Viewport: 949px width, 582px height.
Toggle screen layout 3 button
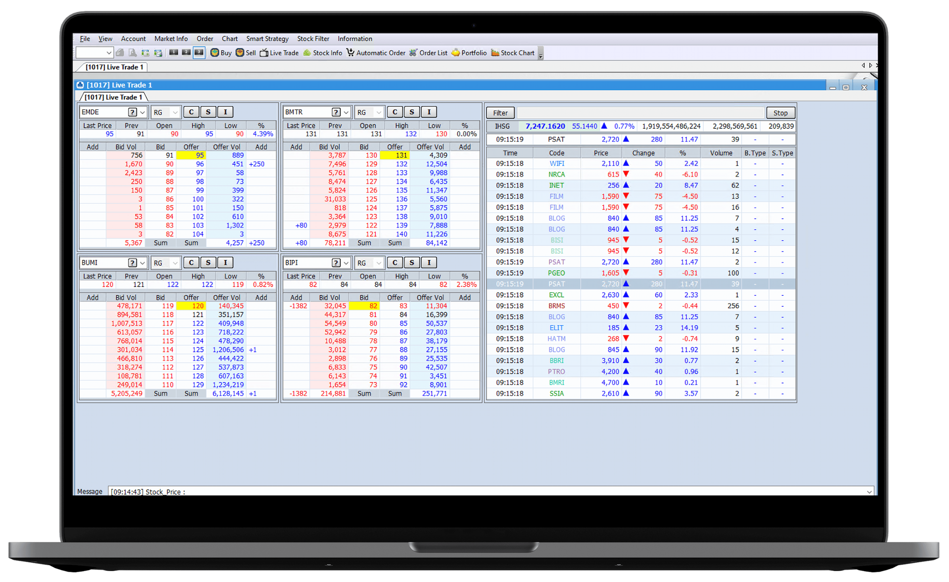point(199,53)
